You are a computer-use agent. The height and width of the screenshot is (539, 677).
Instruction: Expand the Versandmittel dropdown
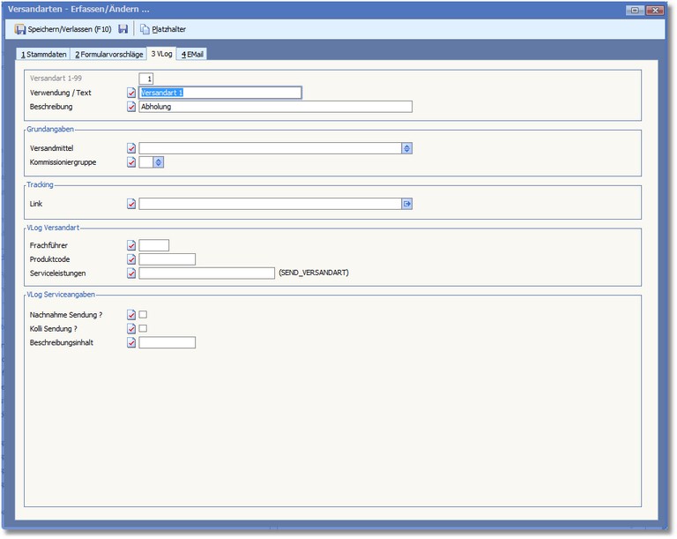coord(407,148)
